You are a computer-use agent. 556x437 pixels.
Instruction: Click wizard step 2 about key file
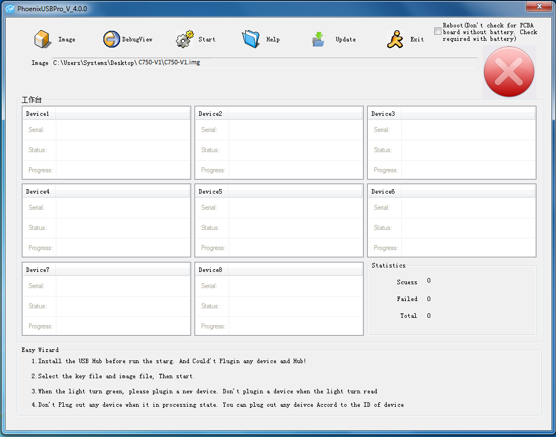tap(112, 377)
